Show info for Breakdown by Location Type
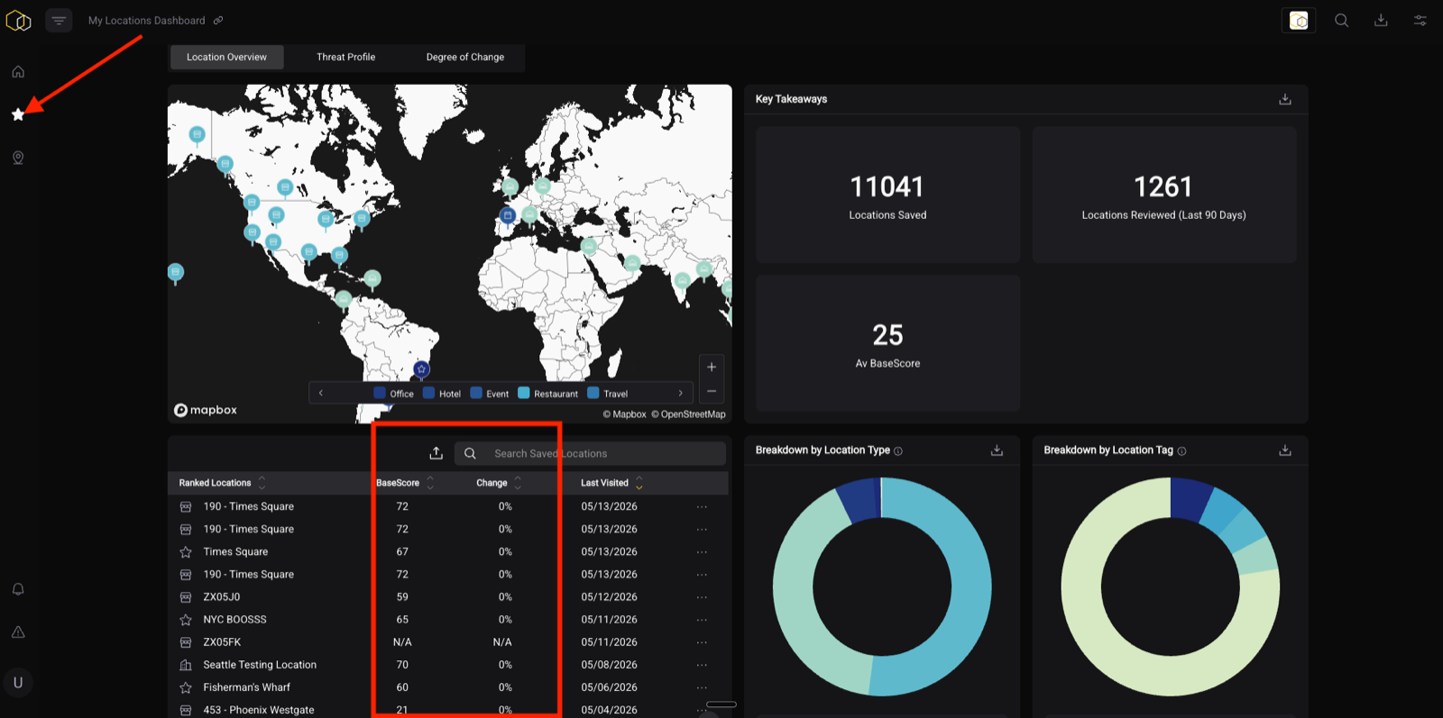This screenshot has height=718, width=1443. (898, 451)
